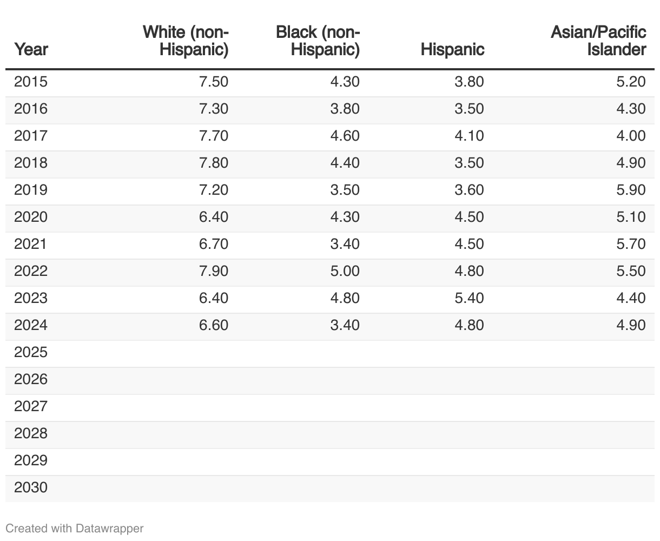Click the 2030 year row label
The height and width of the screenshot is (541, 660).
pyautogui.click(x=31, y=487)
